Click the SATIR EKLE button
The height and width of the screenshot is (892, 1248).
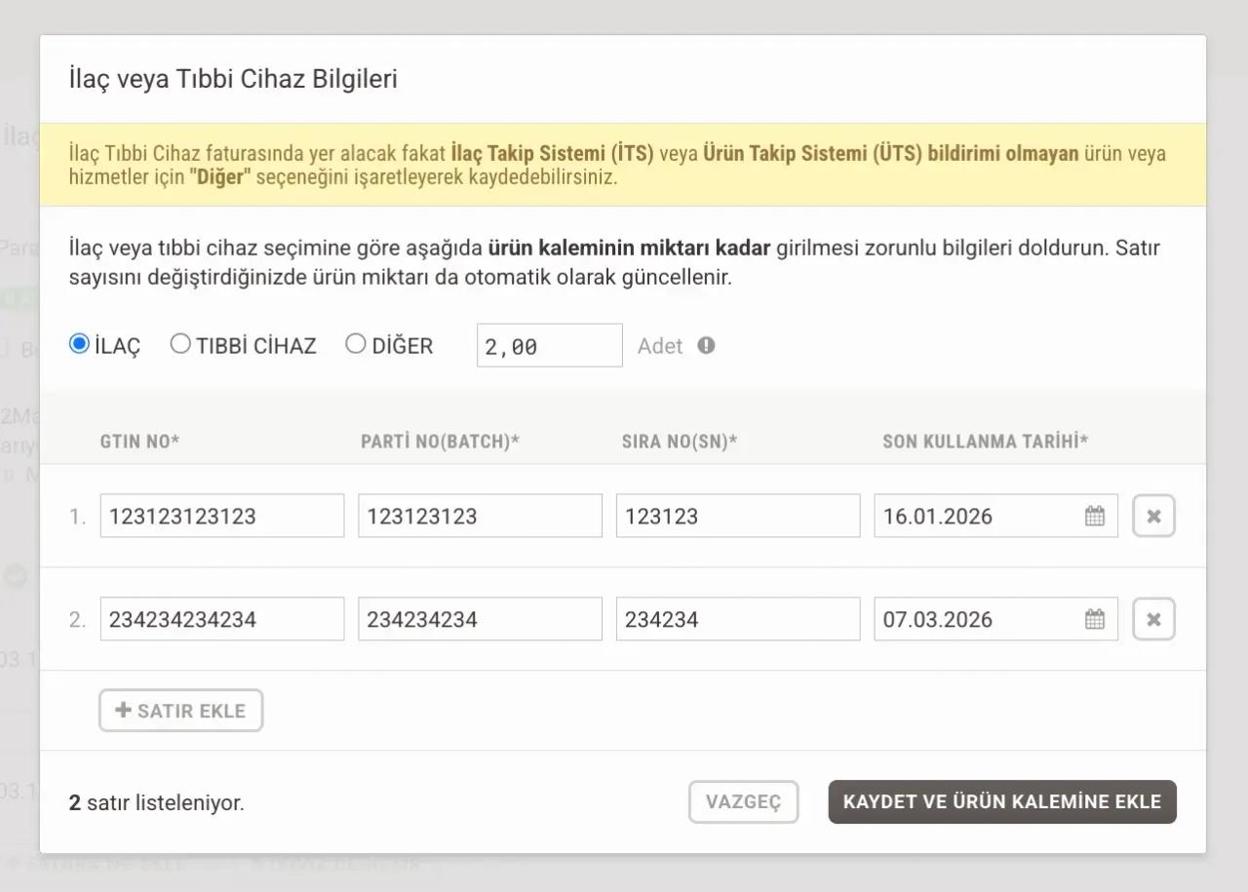click(180, 711)
